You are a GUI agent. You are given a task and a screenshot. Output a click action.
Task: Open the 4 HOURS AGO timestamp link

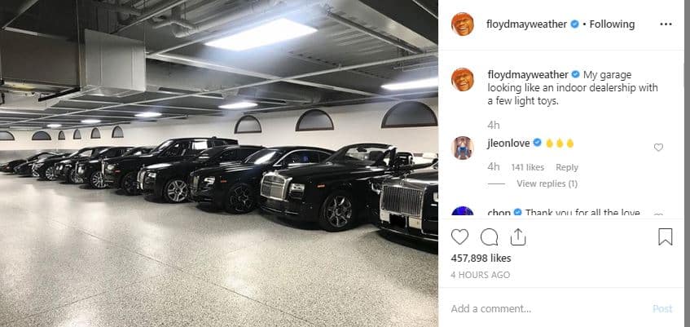coord(481,275)
